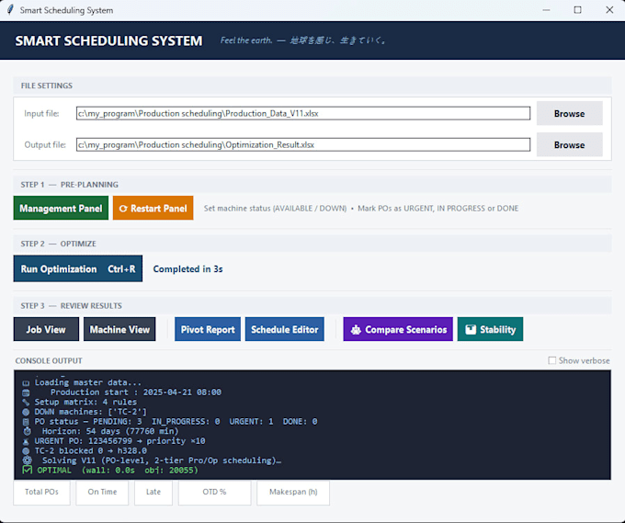Viewport: 625px width, 523px height.
Task: Click the stopwatch icon beside Horizon line
Action: tap(27, 431)
